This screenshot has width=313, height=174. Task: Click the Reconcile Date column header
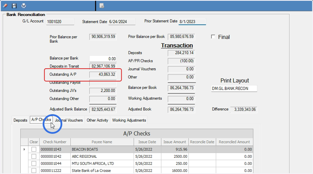click(x=202, y=142)
